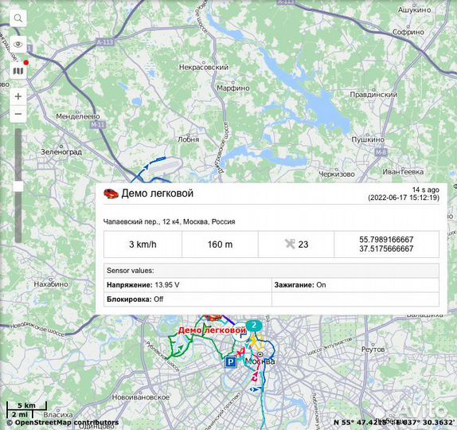This screenshot has width=457, height=430.
Task: Click the Нахабино town label
Action: click(x=51, y=284)
